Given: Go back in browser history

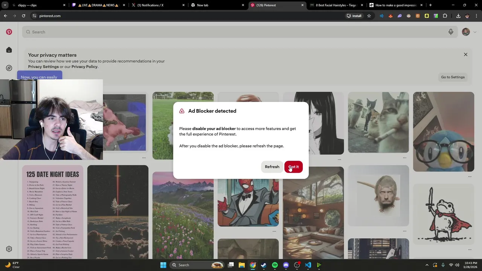Looking at the screenshot, I should tap(5, 16).
